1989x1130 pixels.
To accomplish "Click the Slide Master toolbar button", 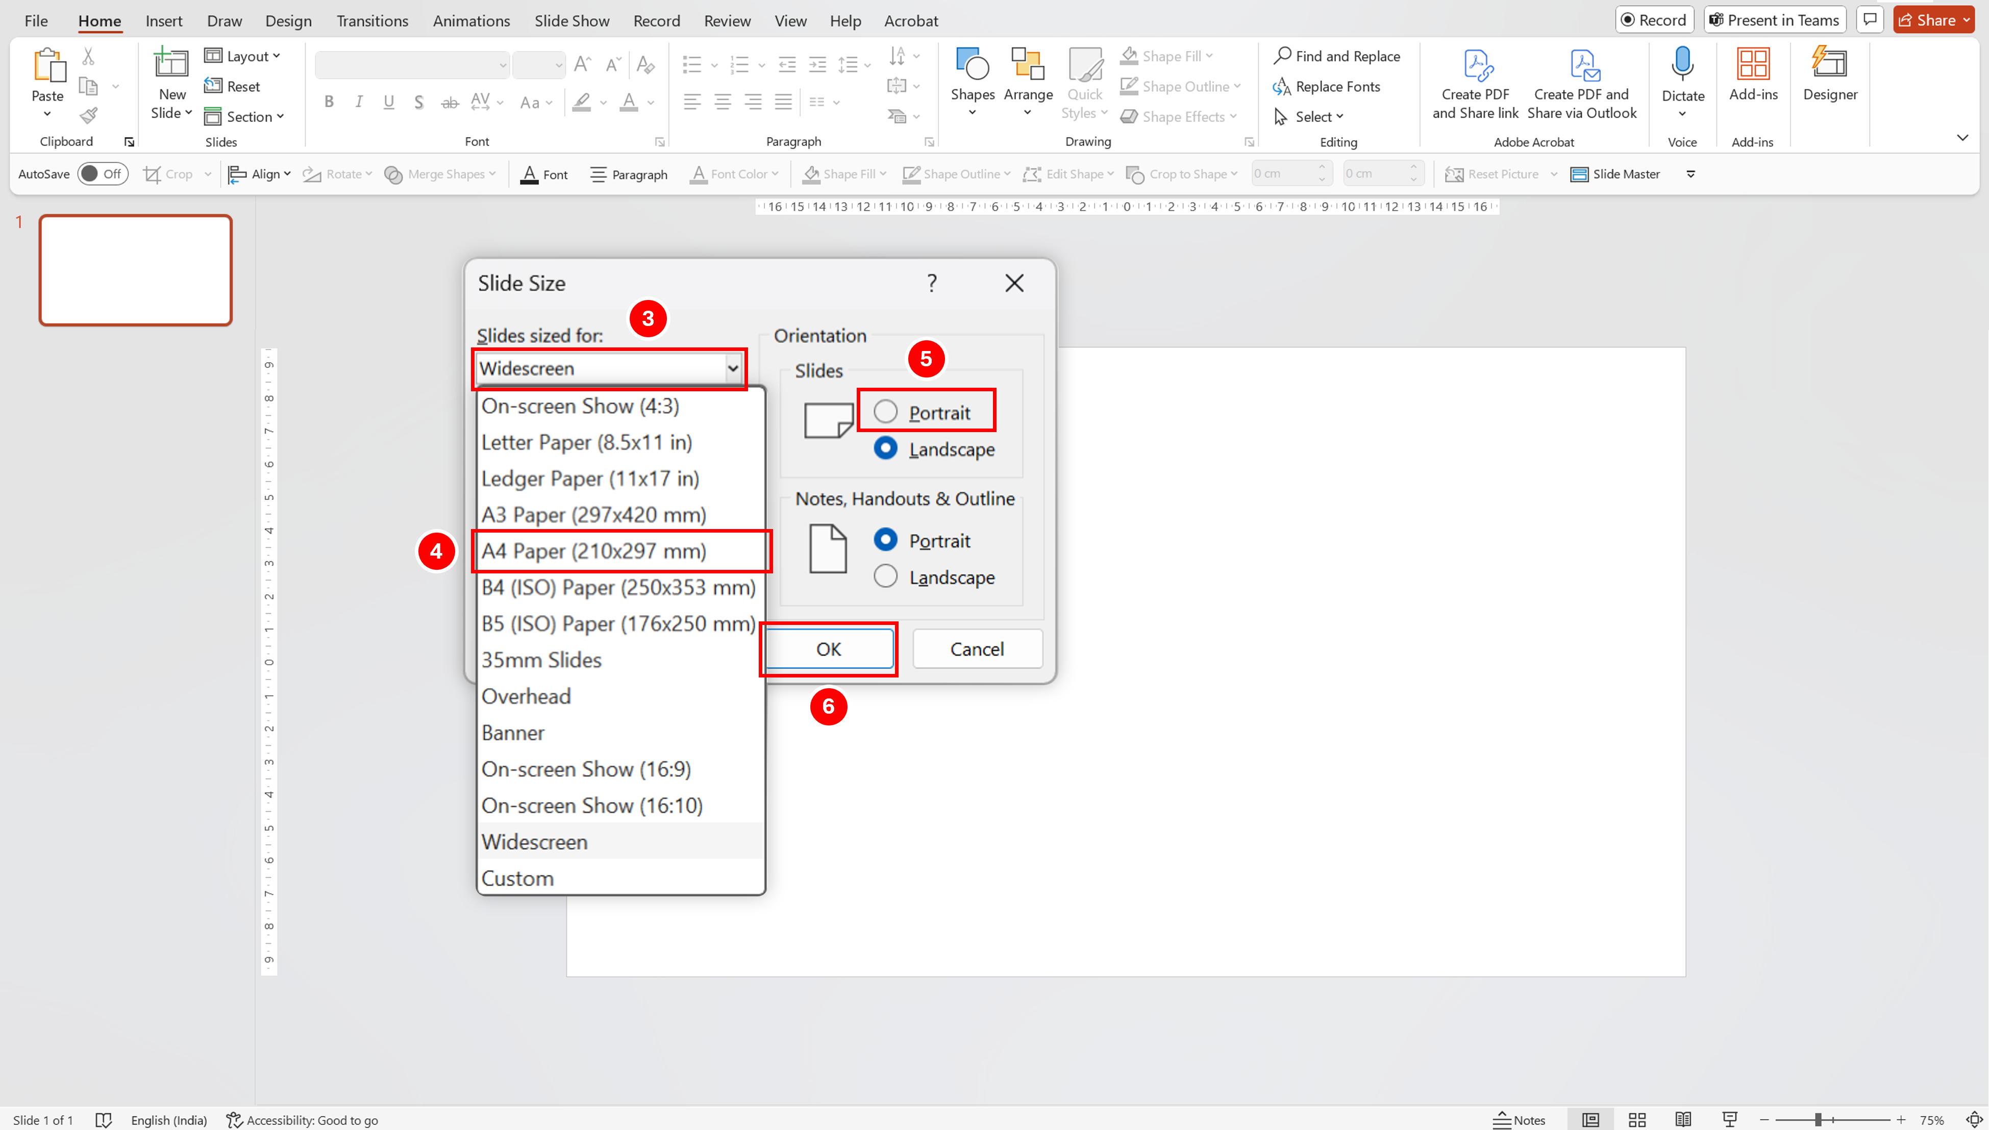I will point(1615,174).
